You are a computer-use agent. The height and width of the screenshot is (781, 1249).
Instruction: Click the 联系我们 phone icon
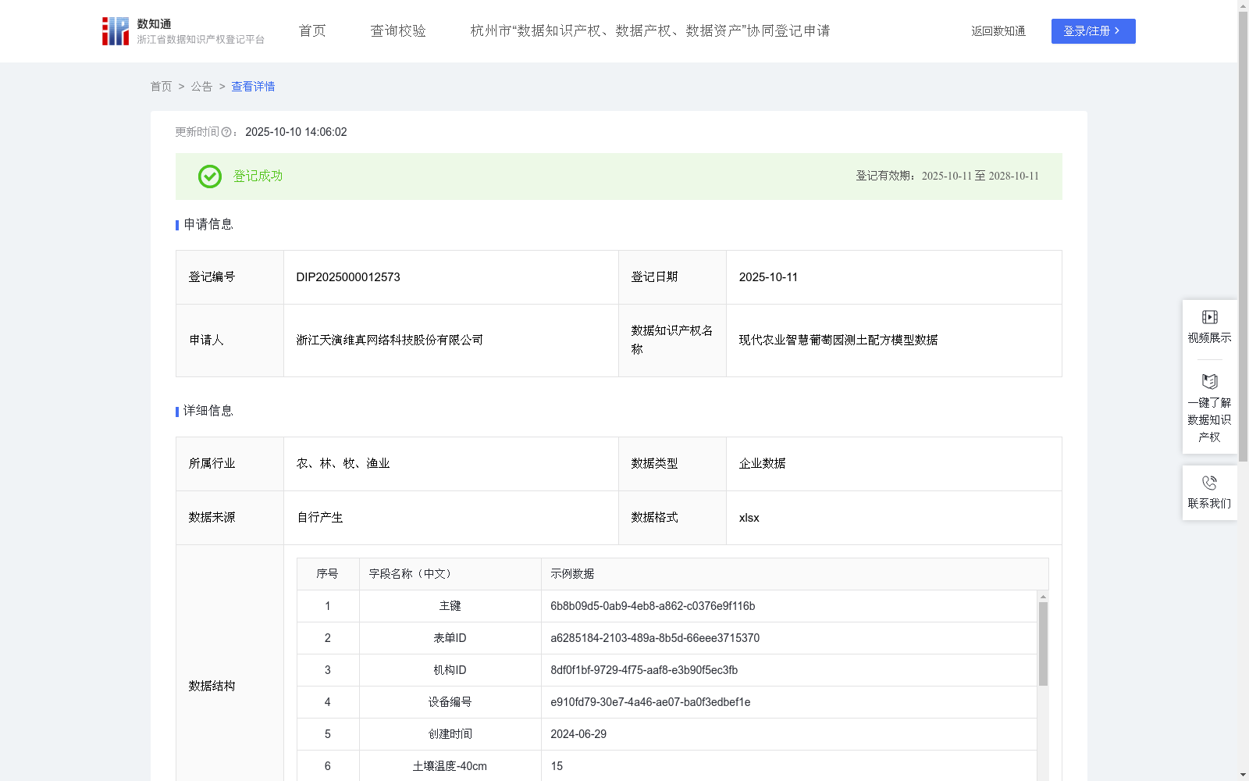pos(1209,483)
